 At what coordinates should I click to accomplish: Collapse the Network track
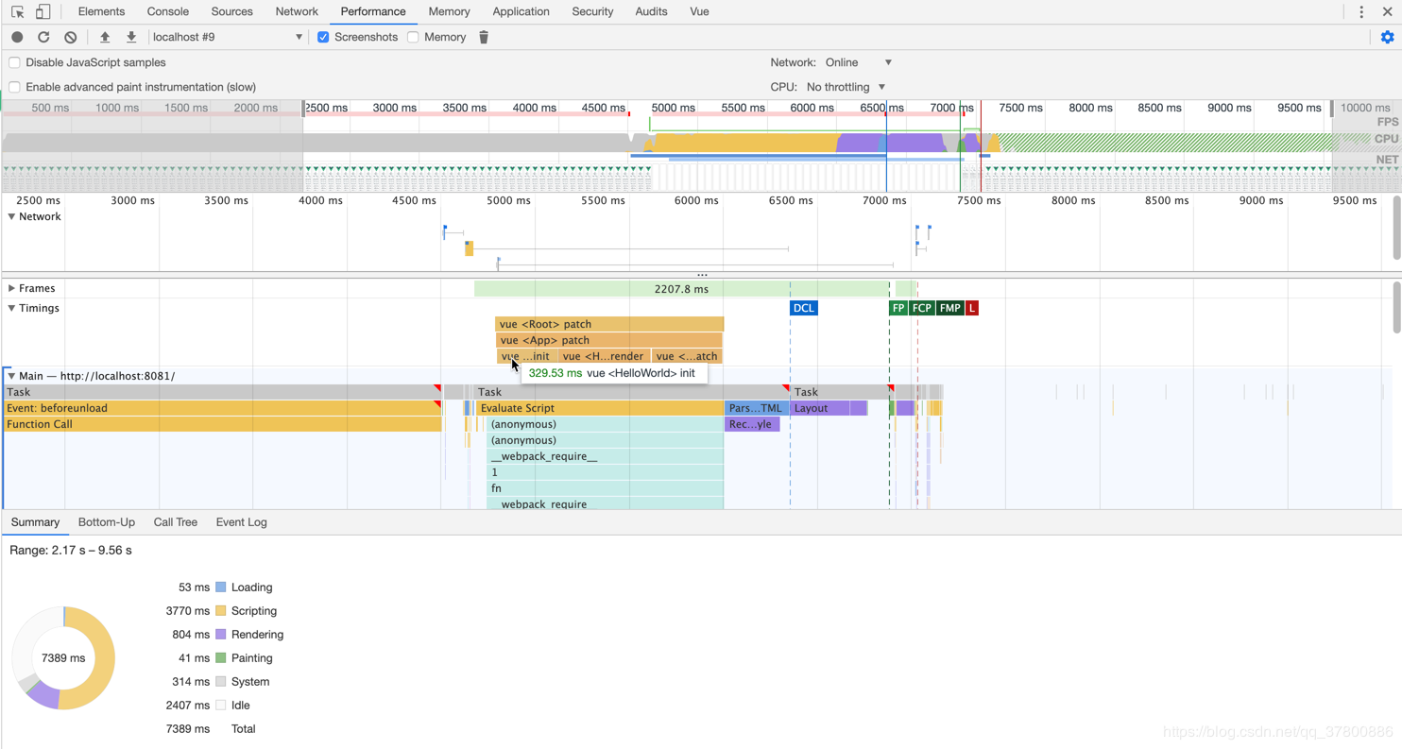click(11, 216)
